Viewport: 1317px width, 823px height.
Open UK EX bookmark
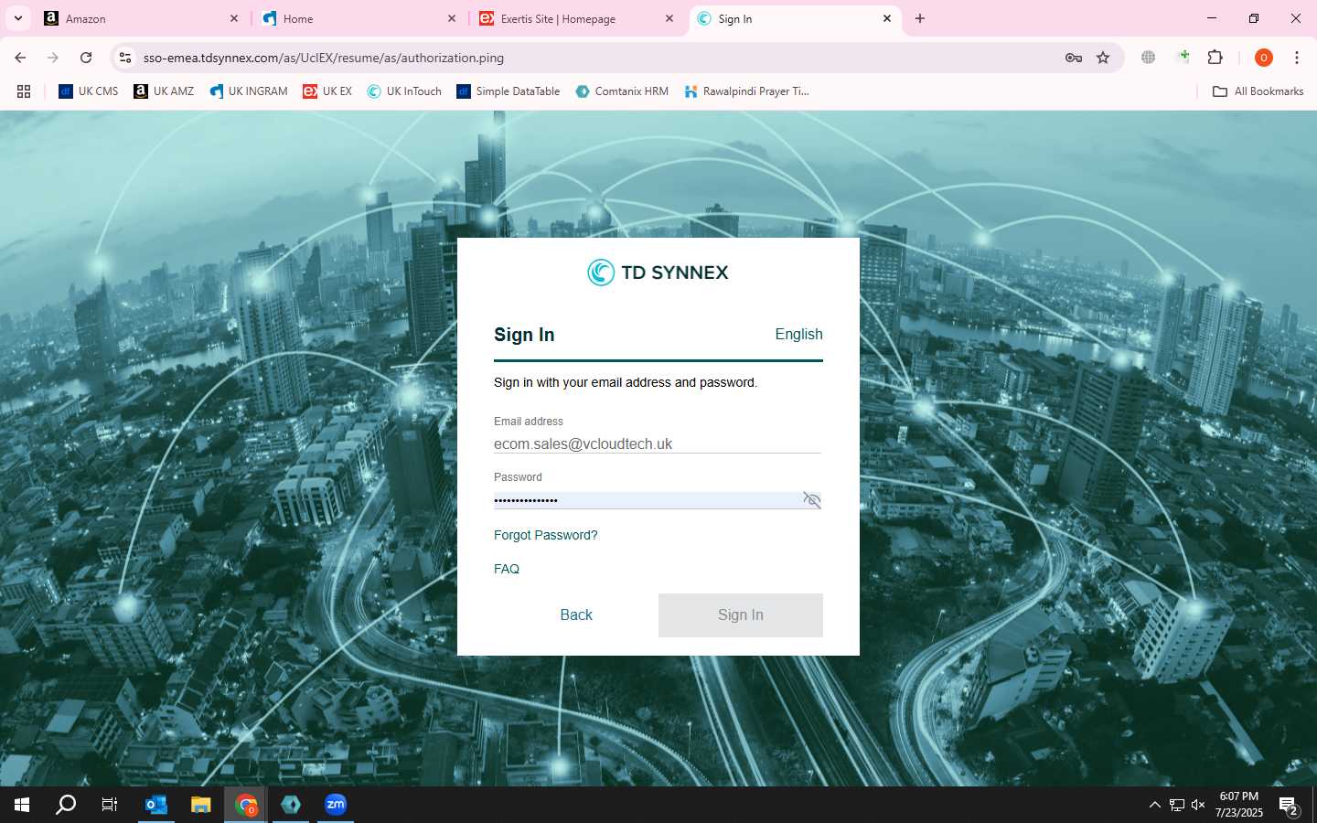(327, 91)
